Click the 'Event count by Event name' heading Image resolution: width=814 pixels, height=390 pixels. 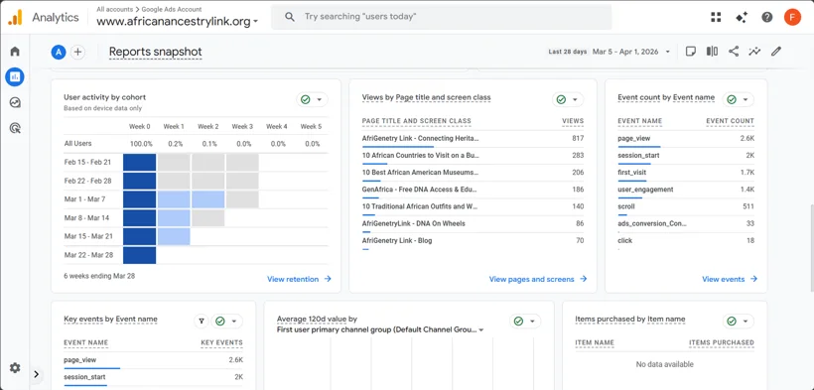[x=666, y=97]
